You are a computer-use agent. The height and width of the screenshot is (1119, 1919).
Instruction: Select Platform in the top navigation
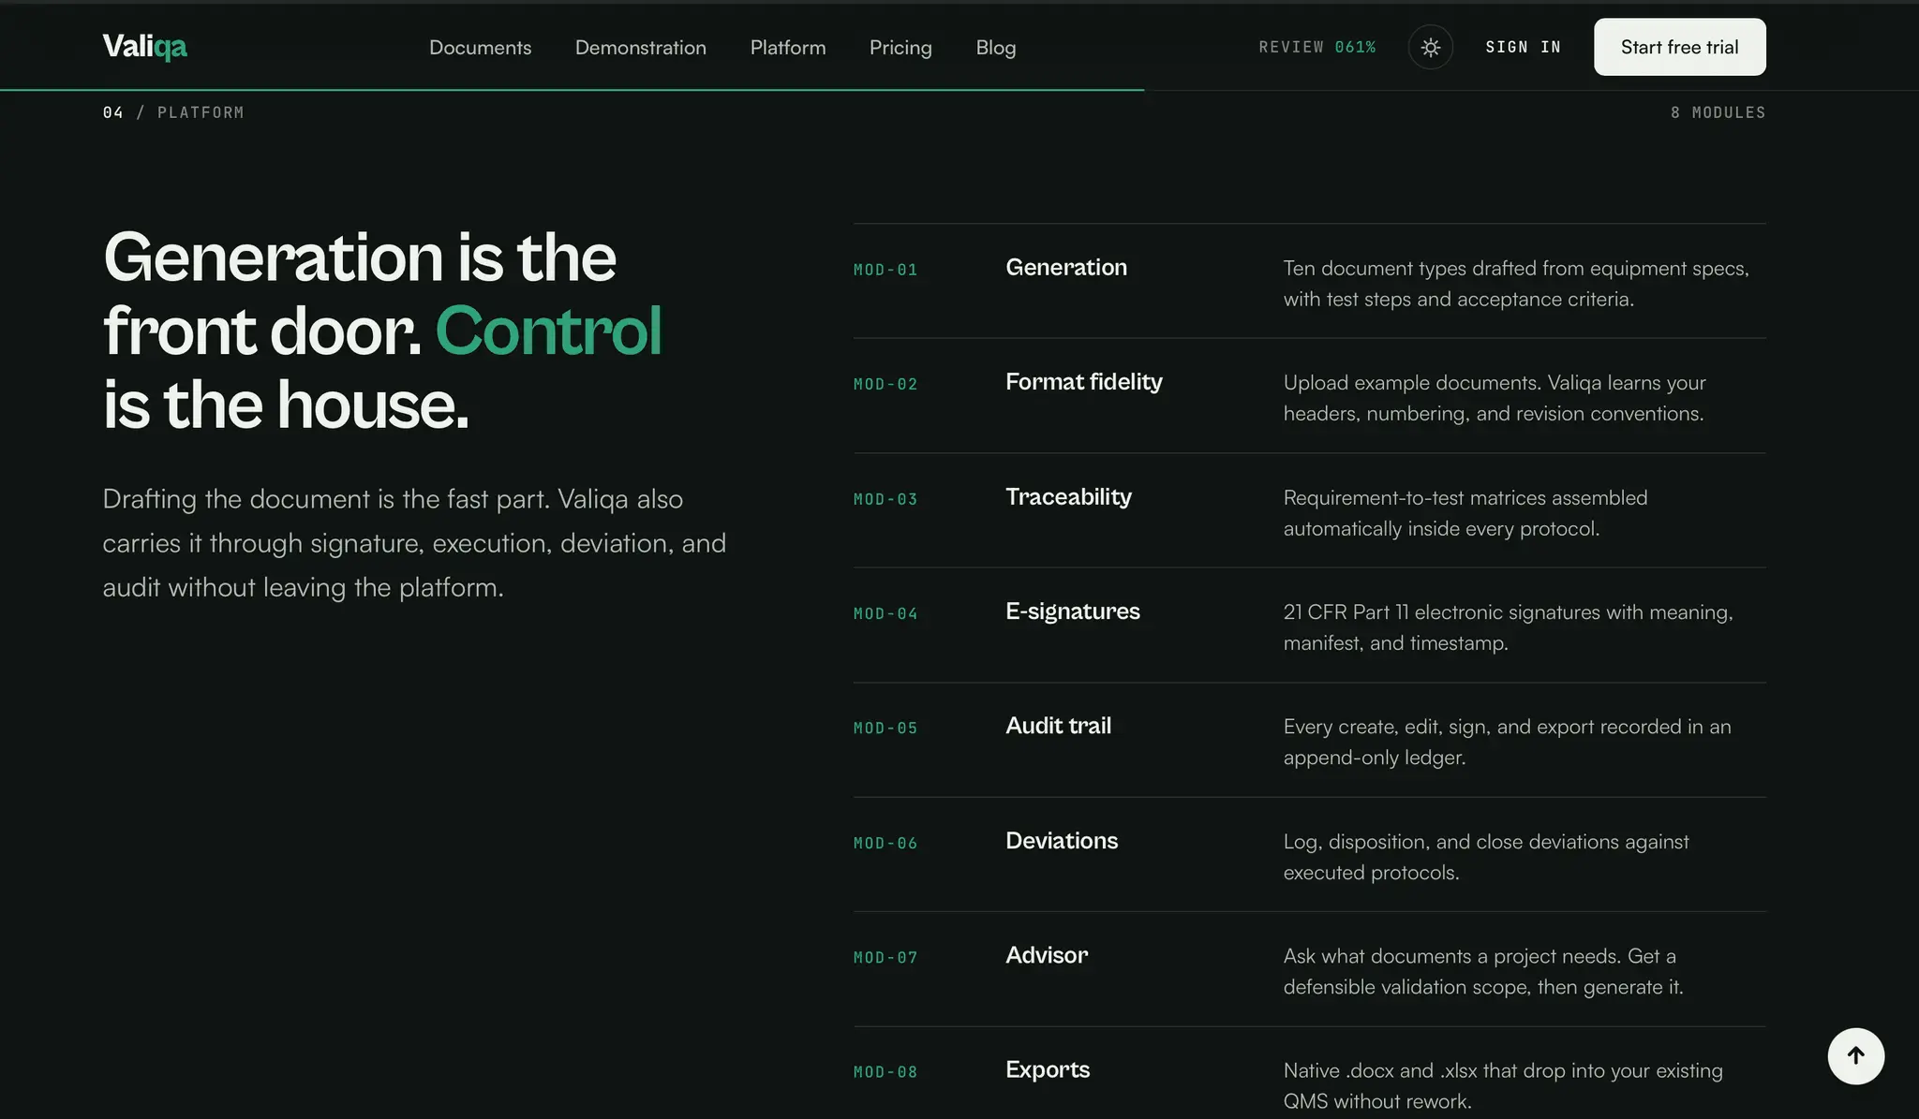click(788, 47)
